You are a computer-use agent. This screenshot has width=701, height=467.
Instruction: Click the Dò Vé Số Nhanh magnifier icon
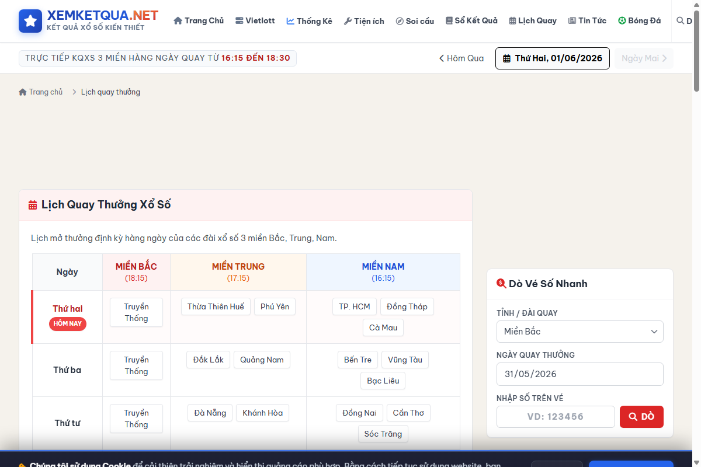pos(501,284)
